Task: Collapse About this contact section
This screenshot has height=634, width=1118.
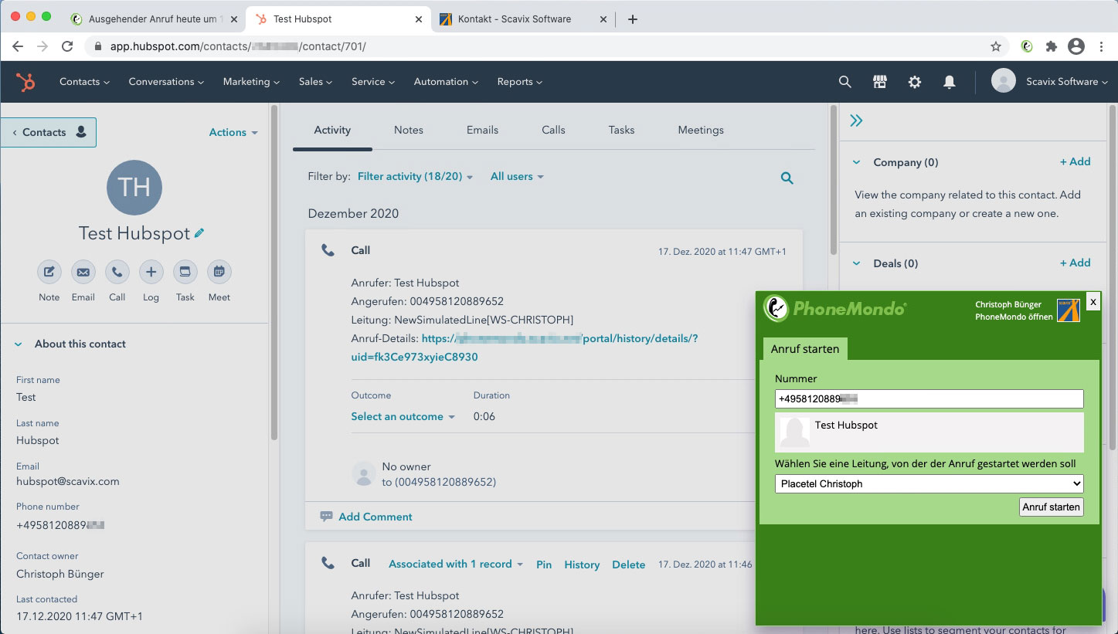Action: 19,344
